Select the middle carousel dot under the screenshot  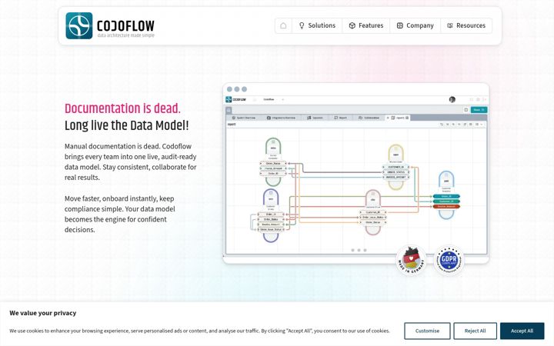click(x=359, y=250)
